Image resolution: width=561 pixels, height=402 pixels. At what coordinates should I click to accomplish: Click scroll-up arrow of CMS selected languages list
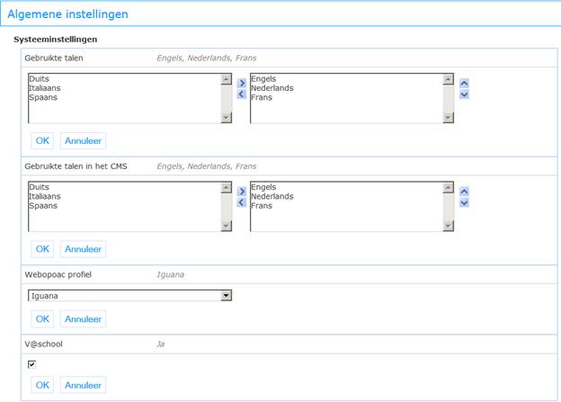tap(449, 187)
